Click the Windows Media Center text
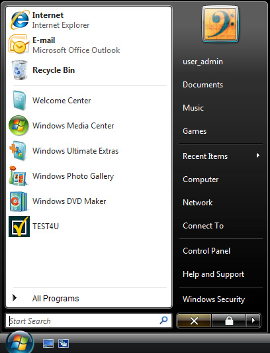This screenshot has height=353, width=270. pos(73,126)
